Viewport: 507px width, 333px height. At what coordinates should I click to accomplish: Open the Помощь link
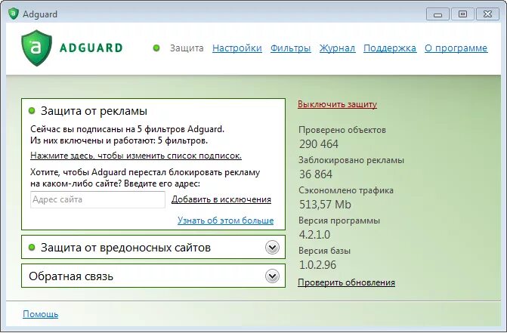pyautogui.click(x=40, y=314)
